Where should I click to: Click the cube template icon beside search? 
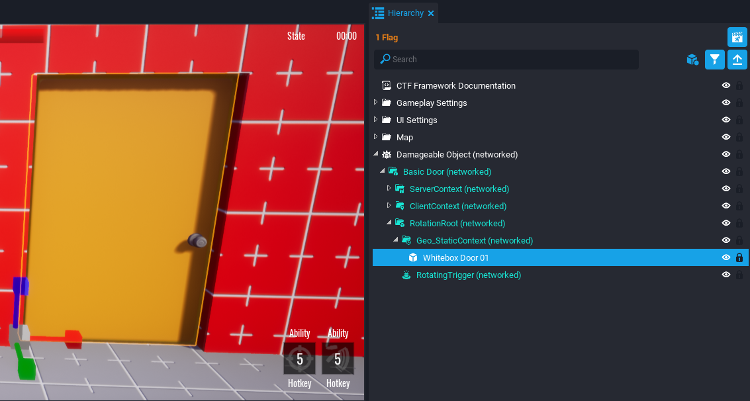click(x=692, y=60)
